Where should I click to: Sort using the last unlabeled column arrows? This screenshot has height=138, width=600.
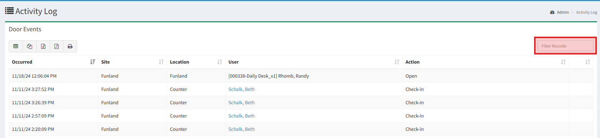tap(588, 62)
